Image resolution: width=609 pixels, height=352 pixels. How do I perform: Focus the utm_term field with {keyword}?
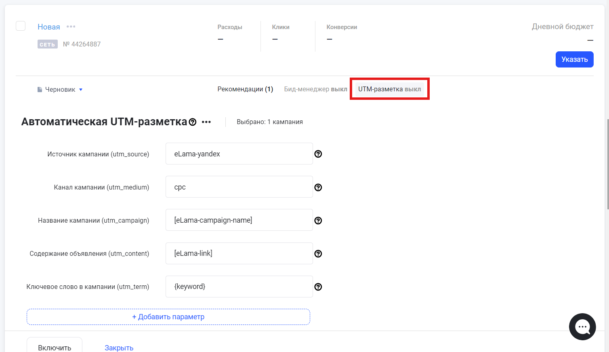tap(239, 287)
